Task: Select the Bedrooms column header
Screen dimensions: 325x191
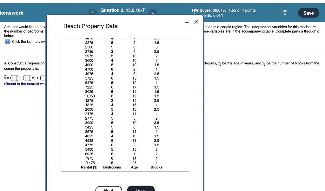Action: click(x=112, y=167)
